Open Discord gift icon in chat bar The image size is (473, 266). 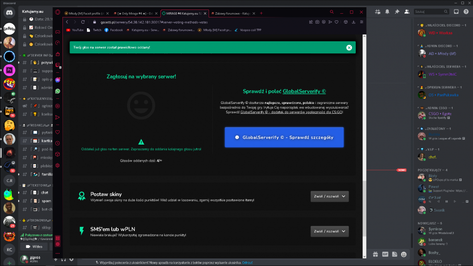tap(375, 255)
